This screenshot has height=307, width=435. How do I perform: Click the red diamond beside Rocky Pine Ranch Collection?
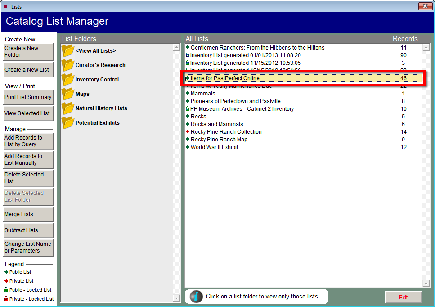(x=188, y=131)
